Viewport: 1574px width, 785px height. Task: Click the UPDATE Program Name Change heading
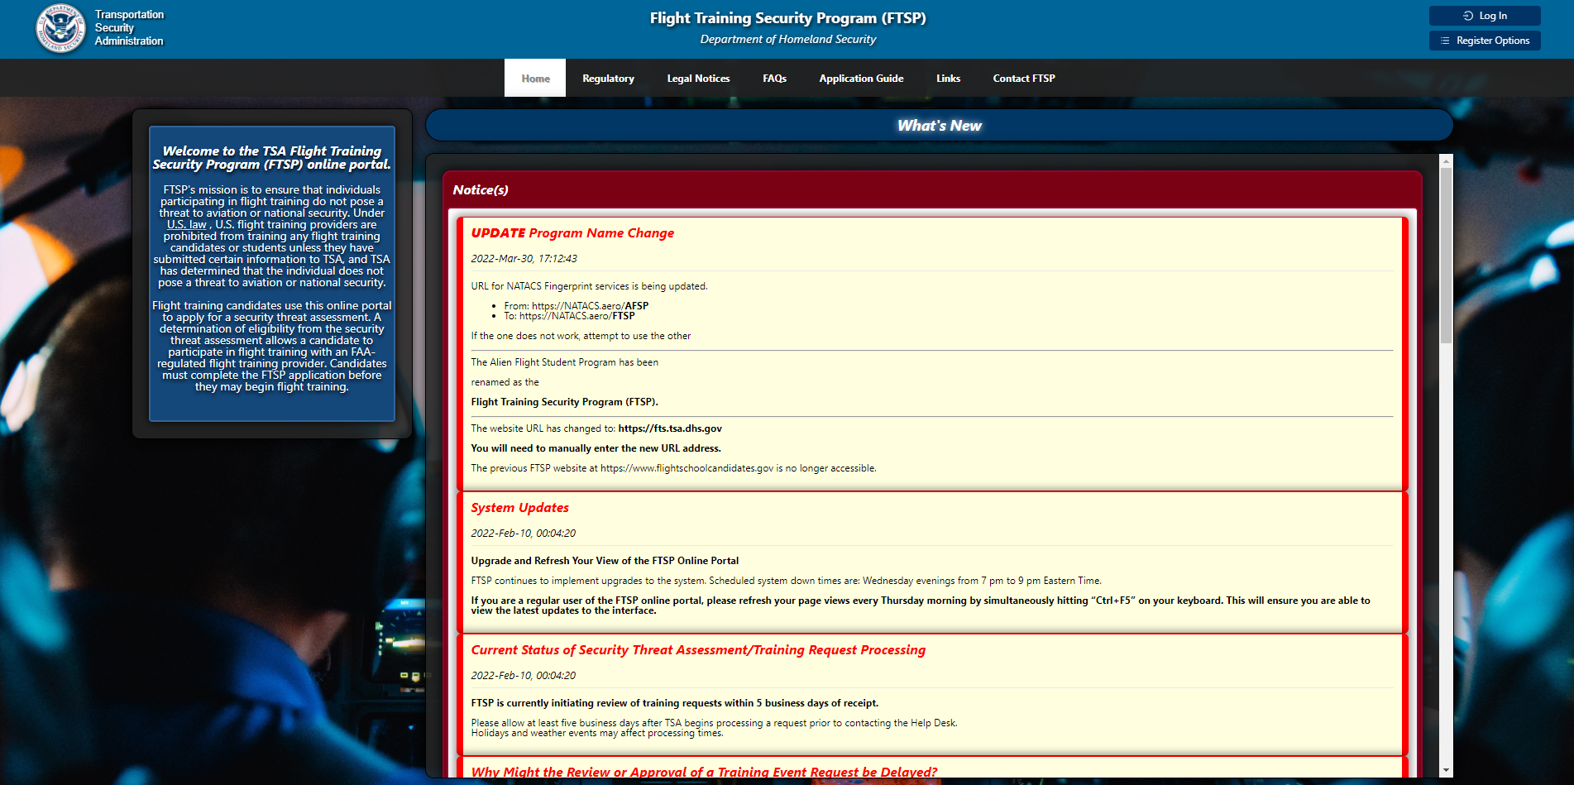point(572,233)
